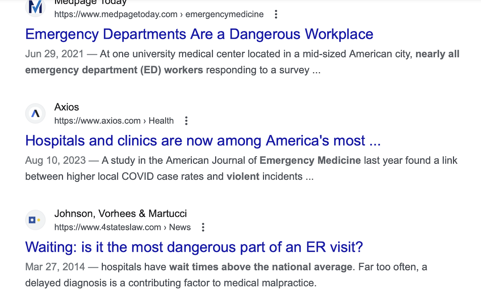The image size is (481, 306).
Task: Click bold "Emergency Medicine" text in Axios snippet
Action: [x=310, y=161]
